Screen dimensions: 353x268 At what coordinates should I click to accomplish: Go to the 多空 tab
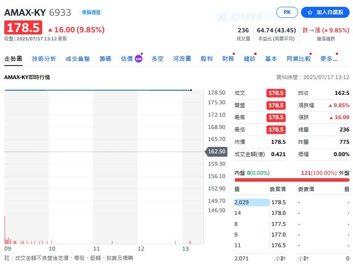(x=157, y=59)
